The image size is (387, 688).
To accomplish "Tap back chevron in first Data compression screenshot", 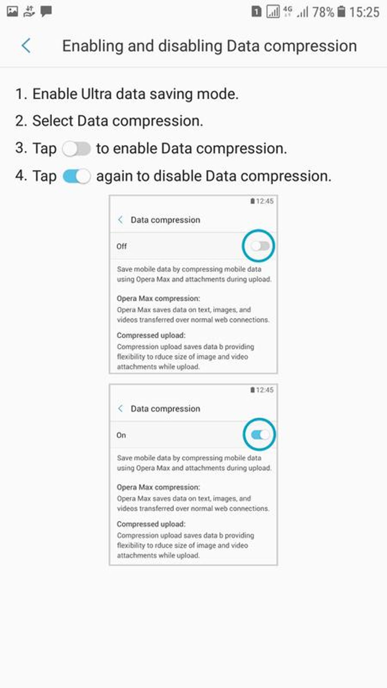I will click(120, 220).
